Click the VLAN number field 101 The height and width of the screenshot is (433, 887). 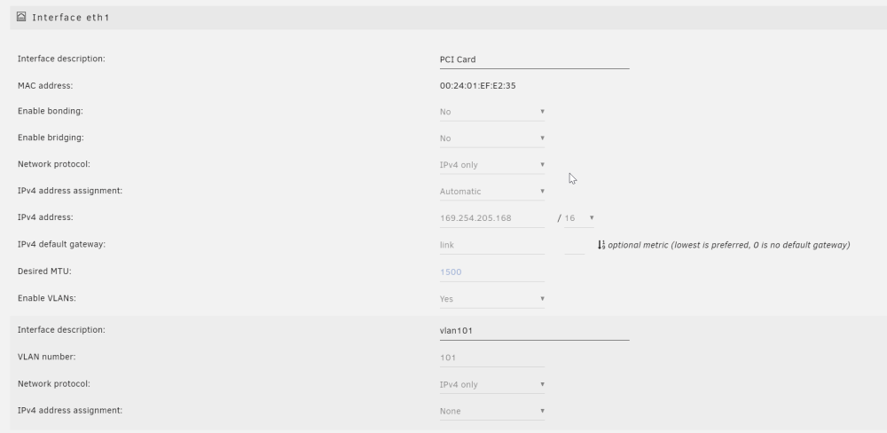point(491,358)
